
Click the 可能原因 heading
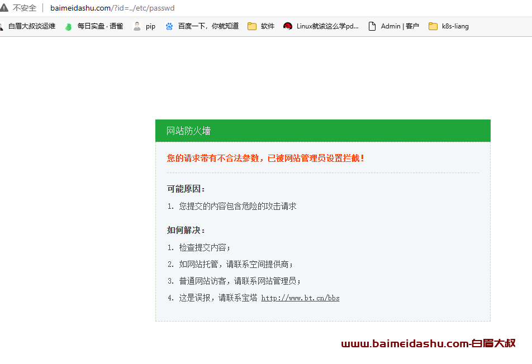tap(186, 189)
